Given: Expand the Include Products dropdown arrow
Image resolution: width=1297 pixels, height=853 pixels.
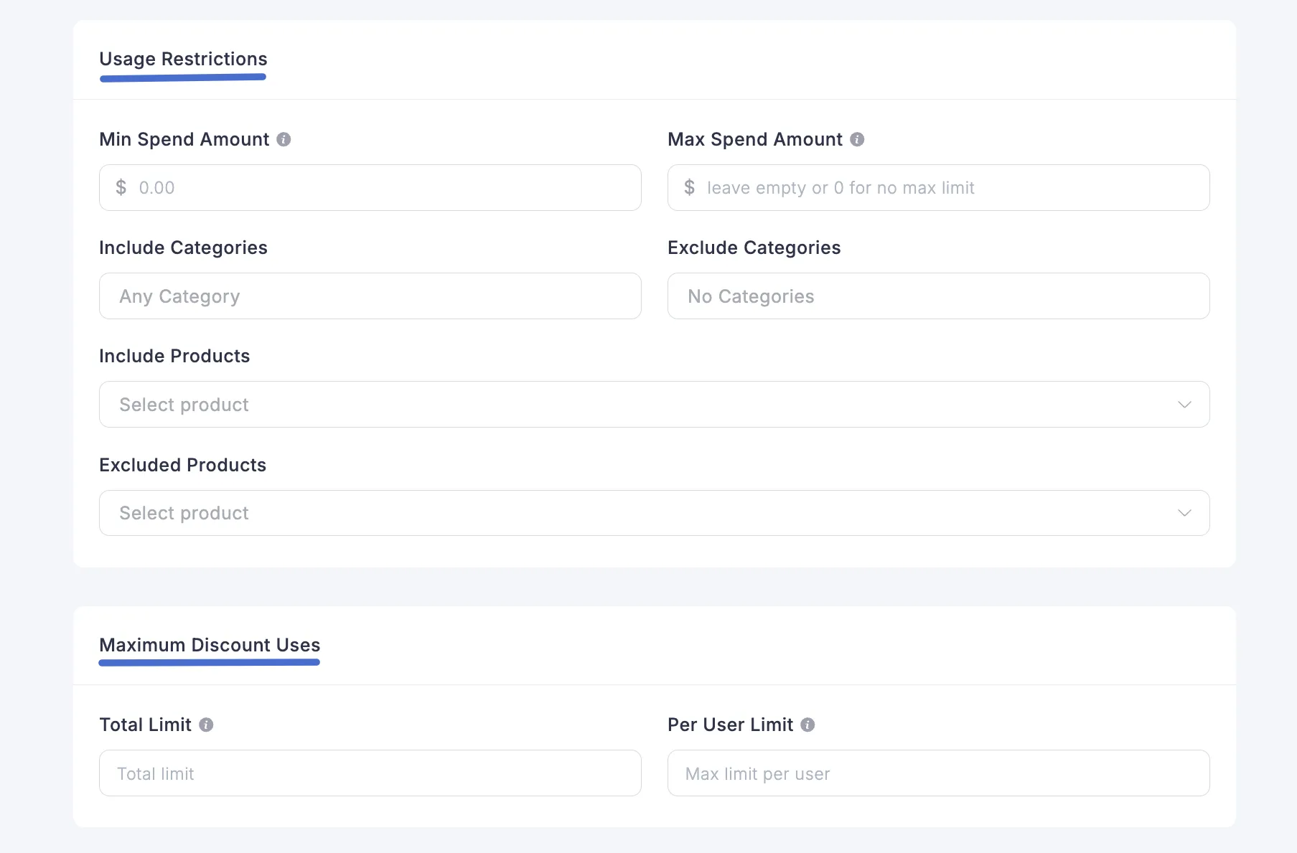Looking at the screenshot, I should coord(1184,405).
